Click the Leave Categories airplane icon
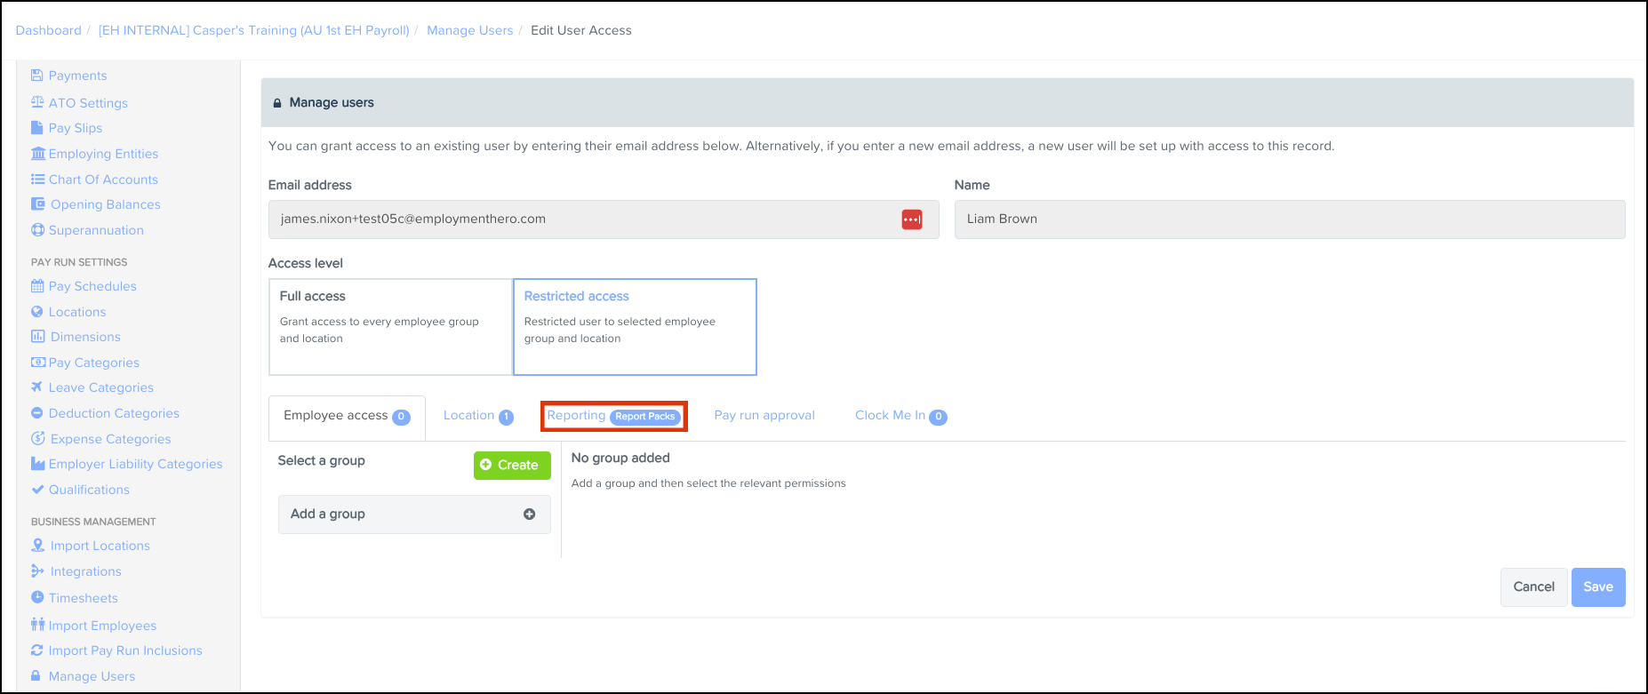The width and height of the screenshot is (1648, 694). point(37,387)
